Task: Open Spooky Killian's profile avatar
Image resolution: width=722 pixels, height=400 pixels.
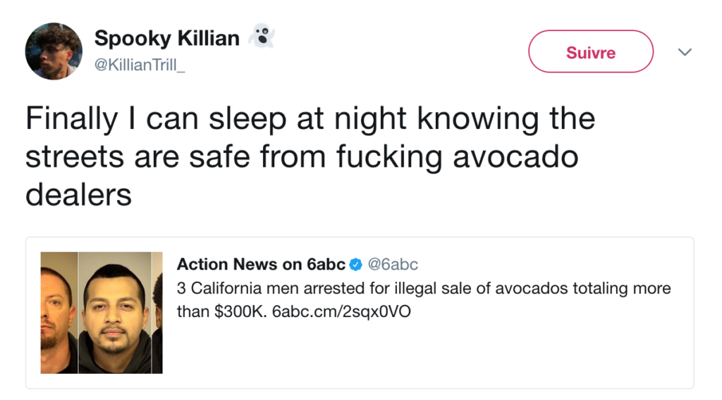Action: point(54,51)
